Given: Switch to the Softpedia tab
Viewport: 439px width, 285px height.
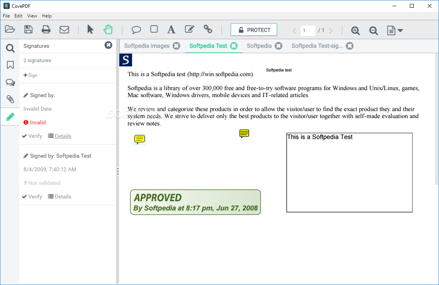Looking at the screenshot, I should tap(259, 46).
